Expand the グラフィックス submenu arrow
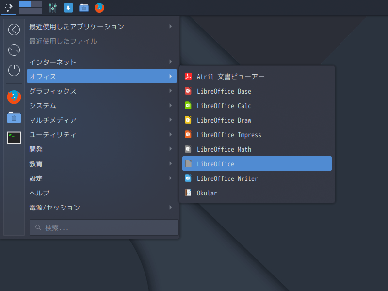This screenshot has height=291, width=388. (171, 91)
